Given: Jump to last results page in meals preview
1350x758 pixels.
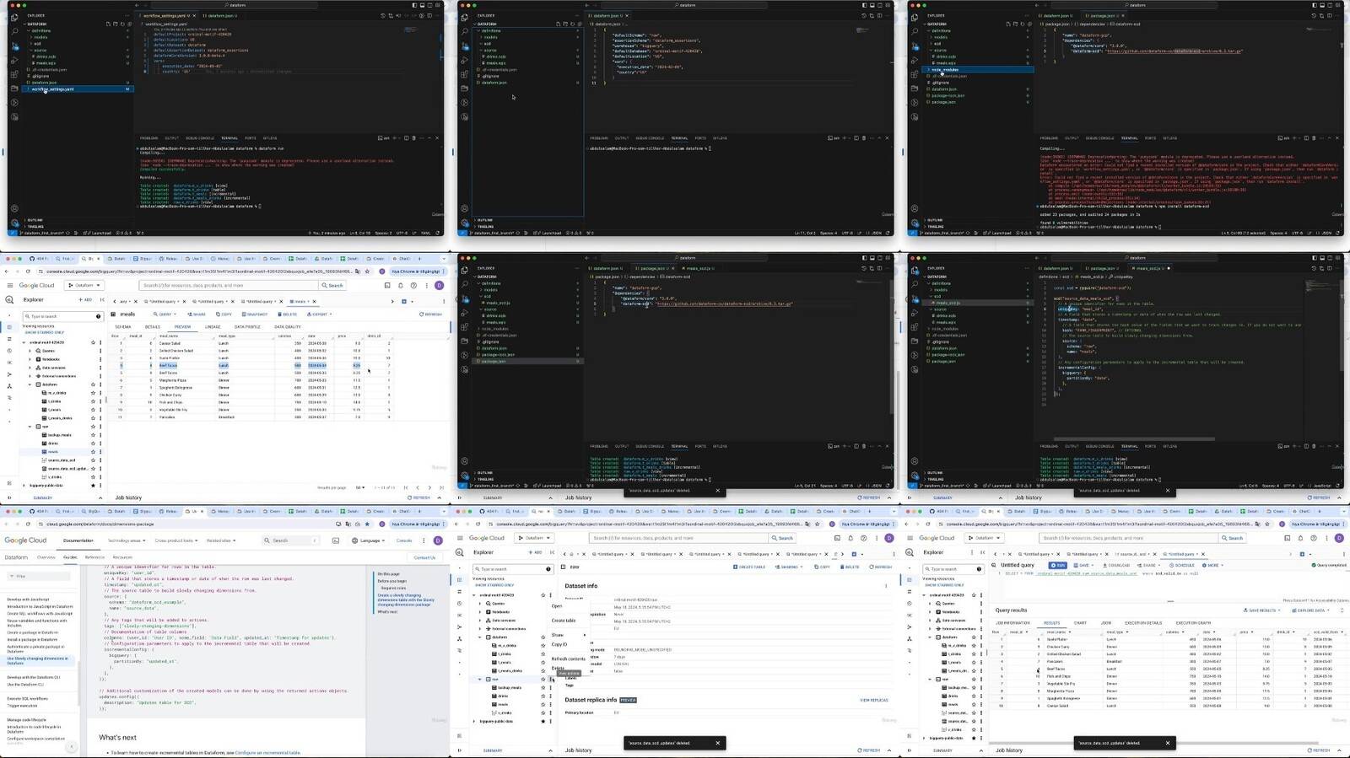Looking at the screenshot, I should [441, 487].
